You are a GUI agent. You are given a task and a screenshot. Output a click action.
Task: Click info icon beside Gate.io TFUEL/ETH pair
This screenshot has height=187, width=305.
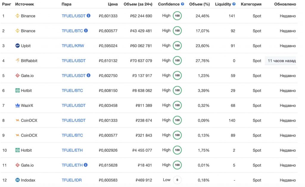tap(86, 165)
